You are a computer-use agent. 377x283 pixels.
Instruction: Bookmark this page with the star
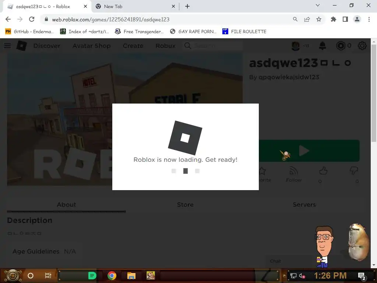319,19
